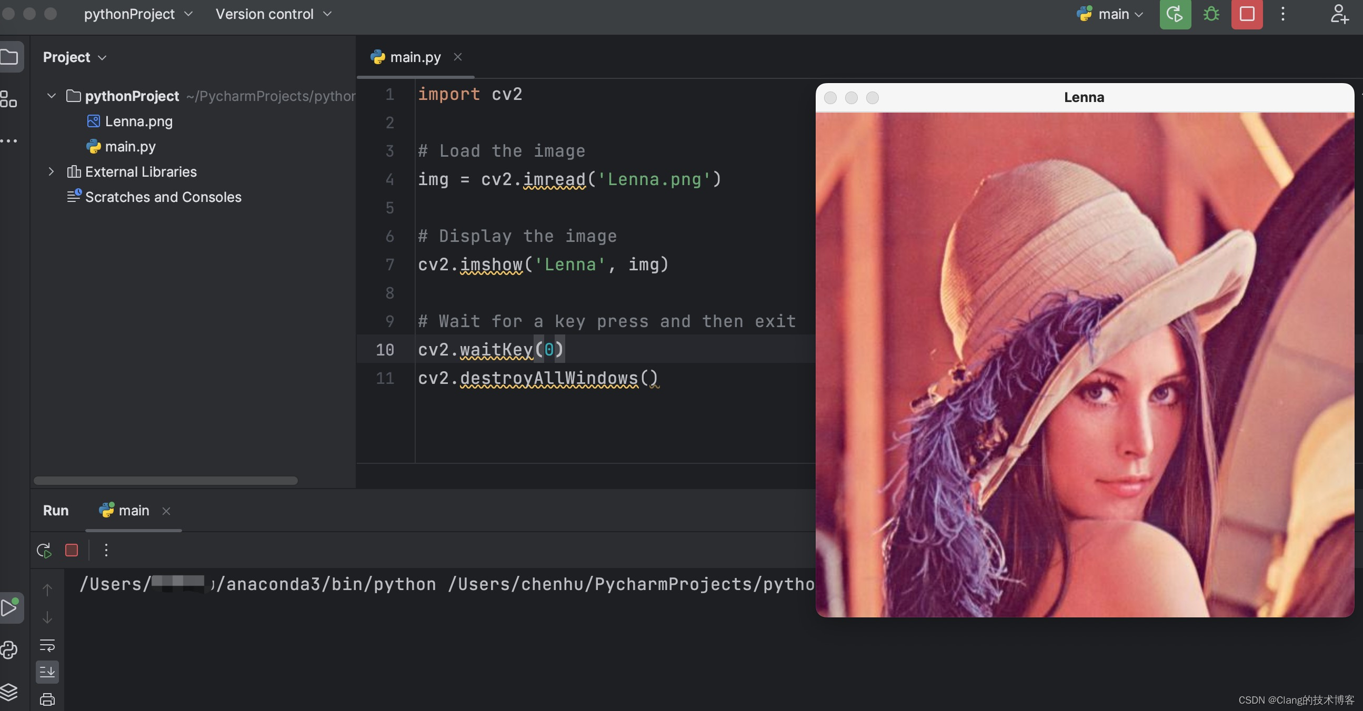Open the Python Packages sidebar icon

coord(9,649)
